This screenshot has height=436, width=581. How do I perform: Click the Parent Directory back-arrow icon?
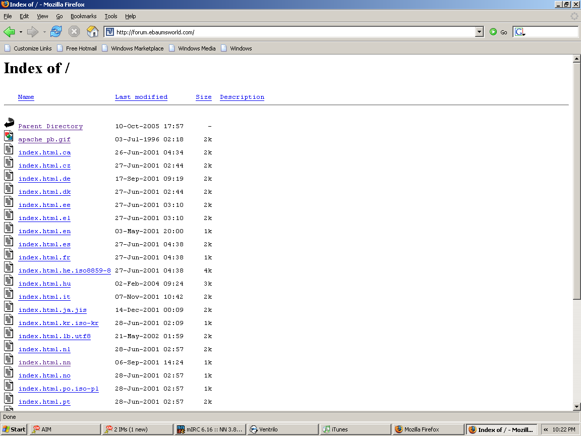point(9,123)
